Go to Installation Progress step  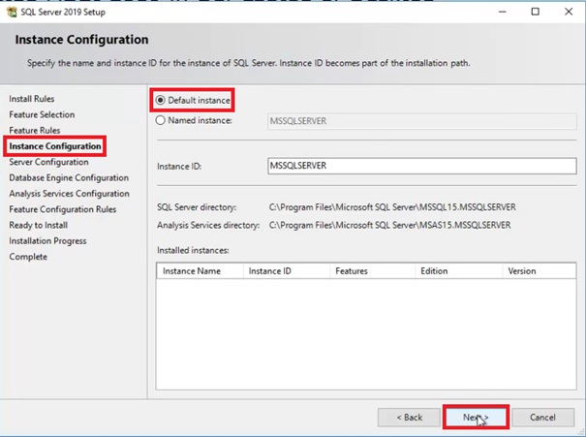[x=47, y=240]
